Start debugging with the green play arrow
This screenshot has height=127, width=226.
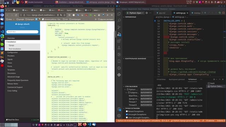coord(127,13)
